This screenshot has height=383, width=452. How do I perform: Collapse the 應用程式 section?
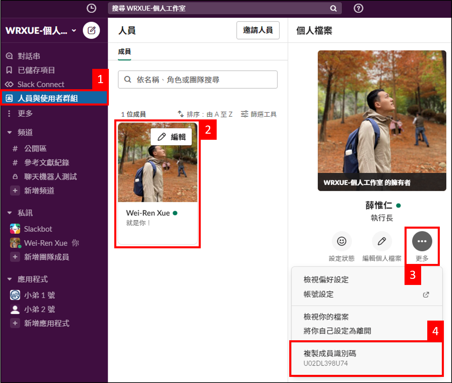click(x=9, y=280)
